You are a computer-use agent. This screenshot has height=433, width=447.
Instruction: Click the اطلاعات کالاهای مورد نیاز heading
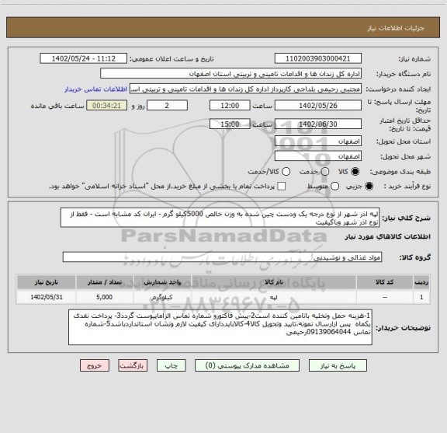388,236
